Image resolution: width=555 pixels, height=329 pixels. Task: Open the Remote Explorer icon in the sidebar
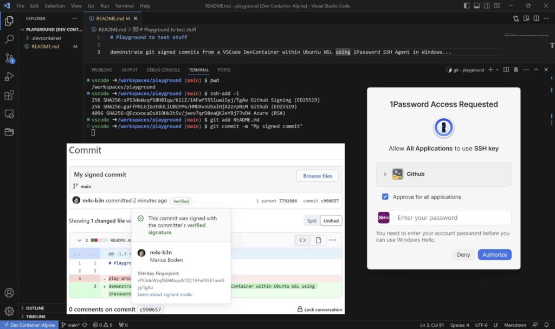[9, 114]
